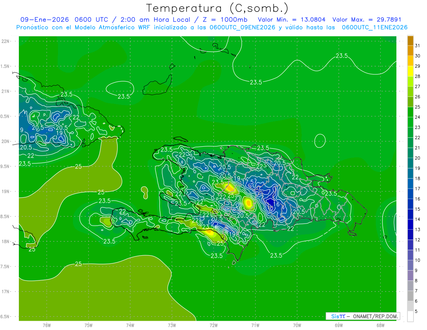The image size is (427, 330).
Task: Click the color bar swatch between 30 and 31
Action: click(410, 51)
